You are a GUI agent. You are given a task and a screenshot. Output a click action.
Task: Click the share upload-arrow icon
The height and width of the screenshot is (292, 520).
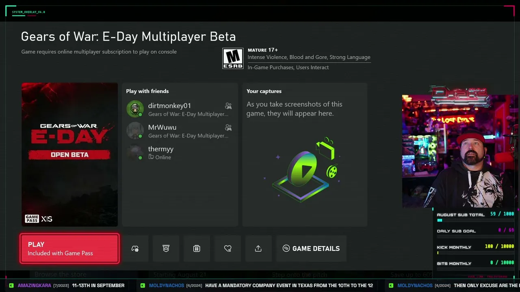[258, 249]
